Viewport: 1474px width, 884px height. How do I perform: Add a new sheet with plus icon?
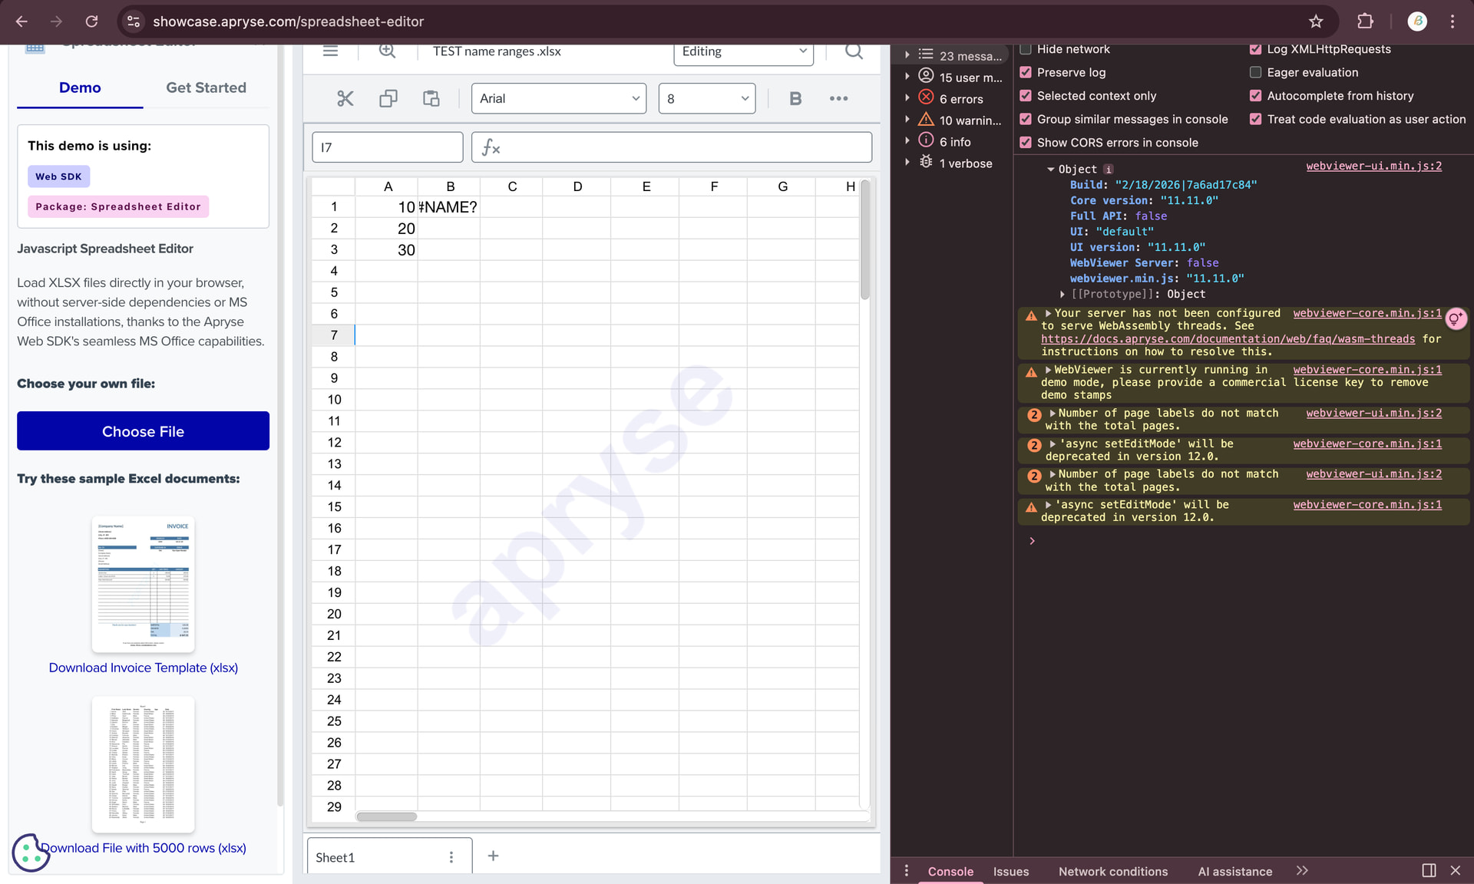[493, 856]
